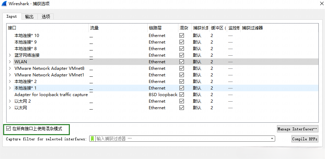Switch to the 选项 tab
This screenshot has width=325, height=159.
click(x=46, y=17)
